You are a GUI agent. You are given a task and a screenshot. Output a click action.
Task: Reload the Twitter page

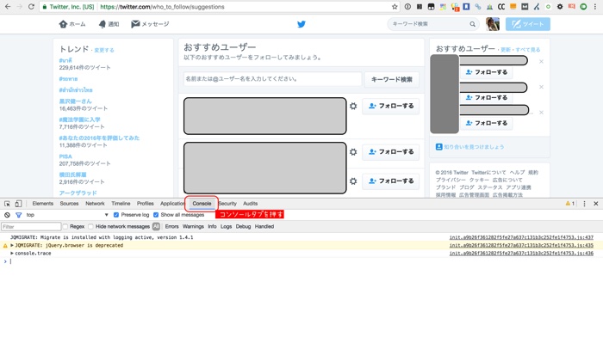[x=31, y=7]
